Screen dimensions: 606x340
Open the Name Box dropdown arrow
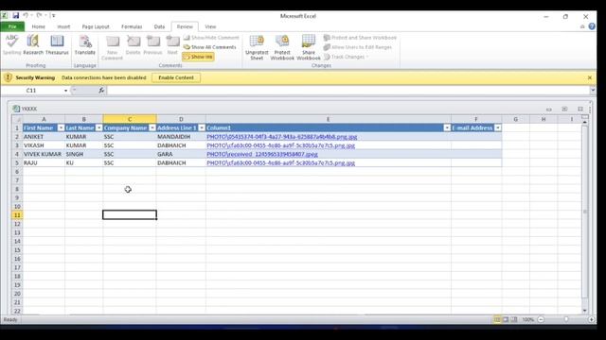pyautogui.click(x=65, y=91)
